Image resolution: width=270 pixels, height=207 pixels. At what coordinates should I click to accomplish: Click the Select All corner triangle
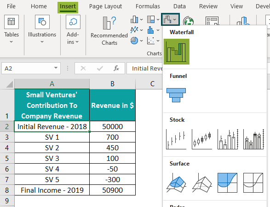9,84
